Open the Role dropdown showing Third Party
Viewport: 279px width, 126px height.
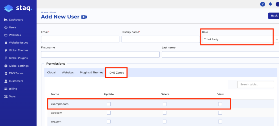point(237,39)
